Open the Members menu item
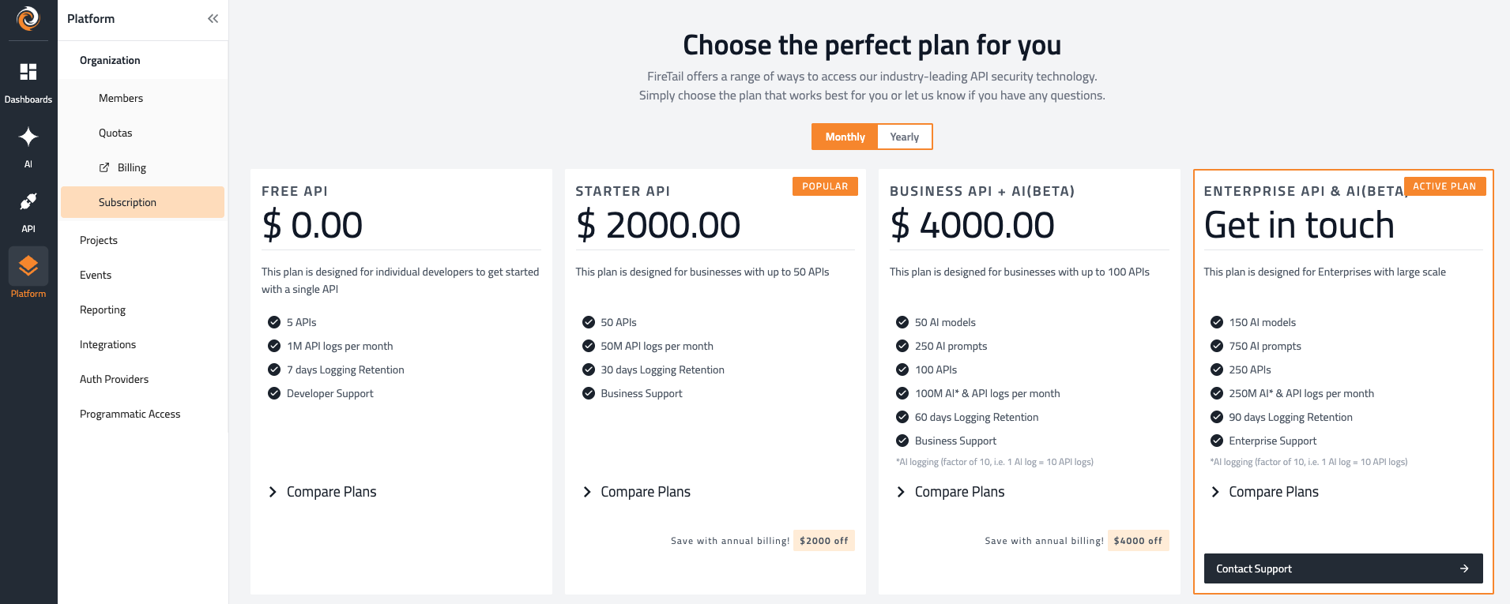1510x604 pixels. pos(121,98)
